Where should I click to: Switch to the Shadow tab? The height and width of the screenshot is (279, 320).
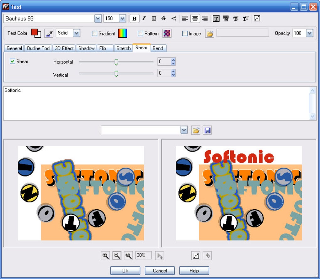click(86, 48)
